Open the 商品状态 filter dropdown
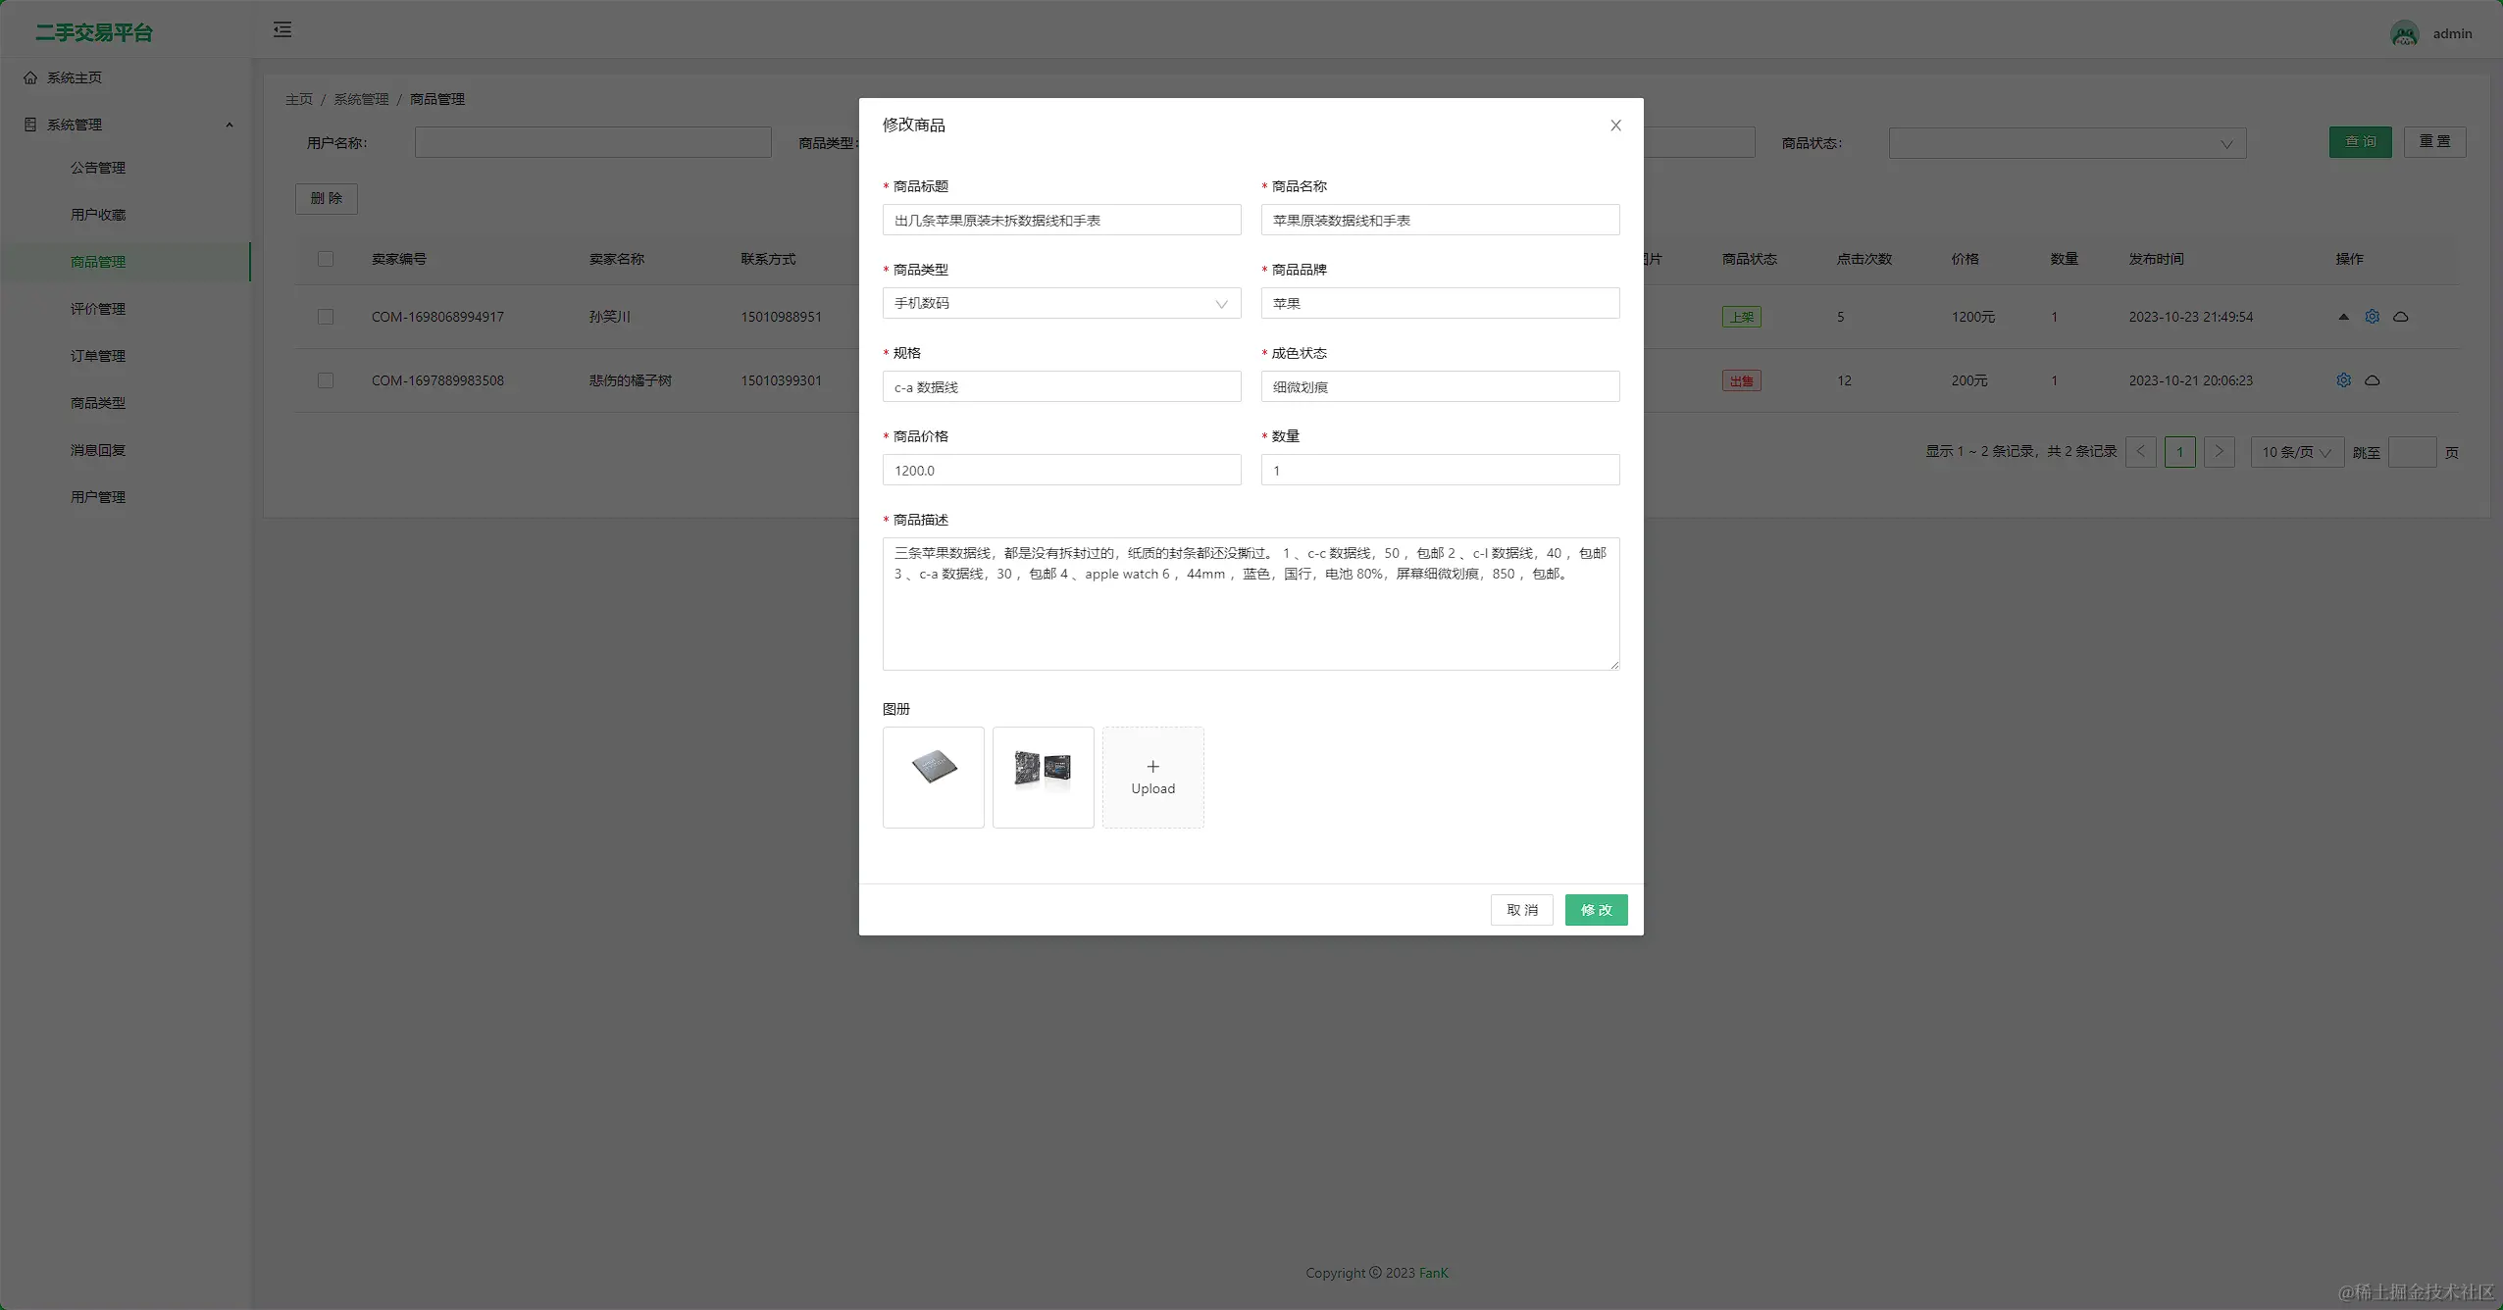 (2067, 144)
